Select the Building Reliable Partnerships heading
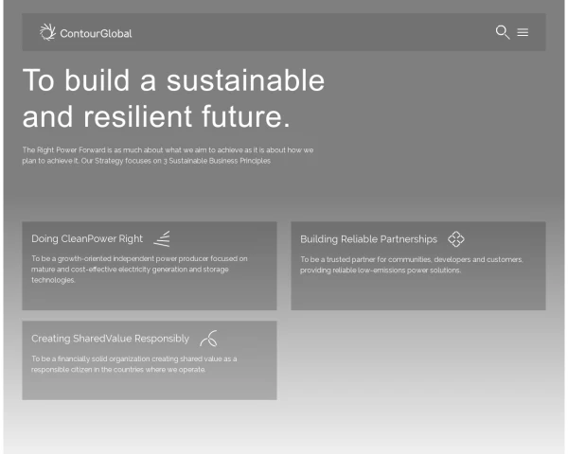Screen dimensions: 568x454 click(x=368, y=239)
